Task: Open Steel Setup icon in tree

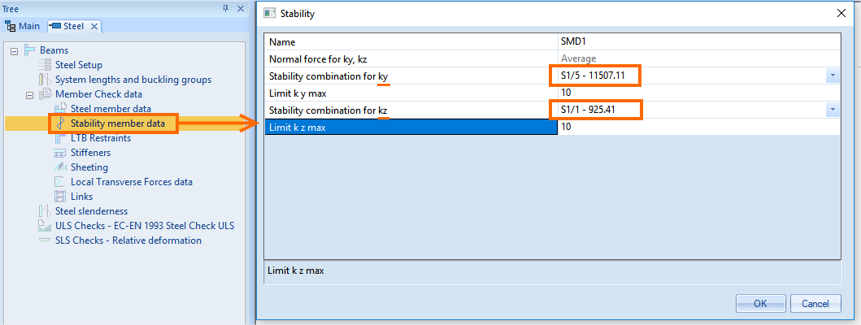Action: click(45, 65)
